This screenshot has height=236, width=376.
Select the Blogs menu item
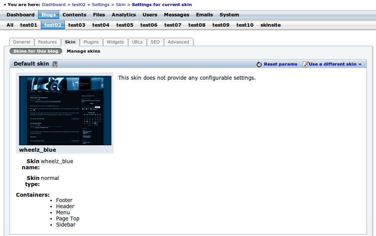[x=49, y=14]
